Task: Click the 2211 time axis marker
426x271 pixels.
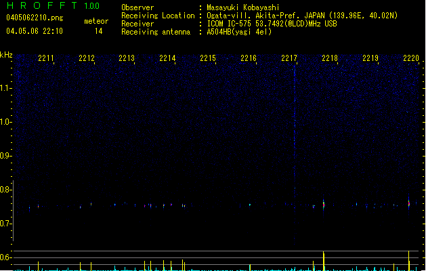Action: point(45,58)
